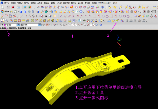Open the HB_MOULD M6.6 menu

click(105, 3)
